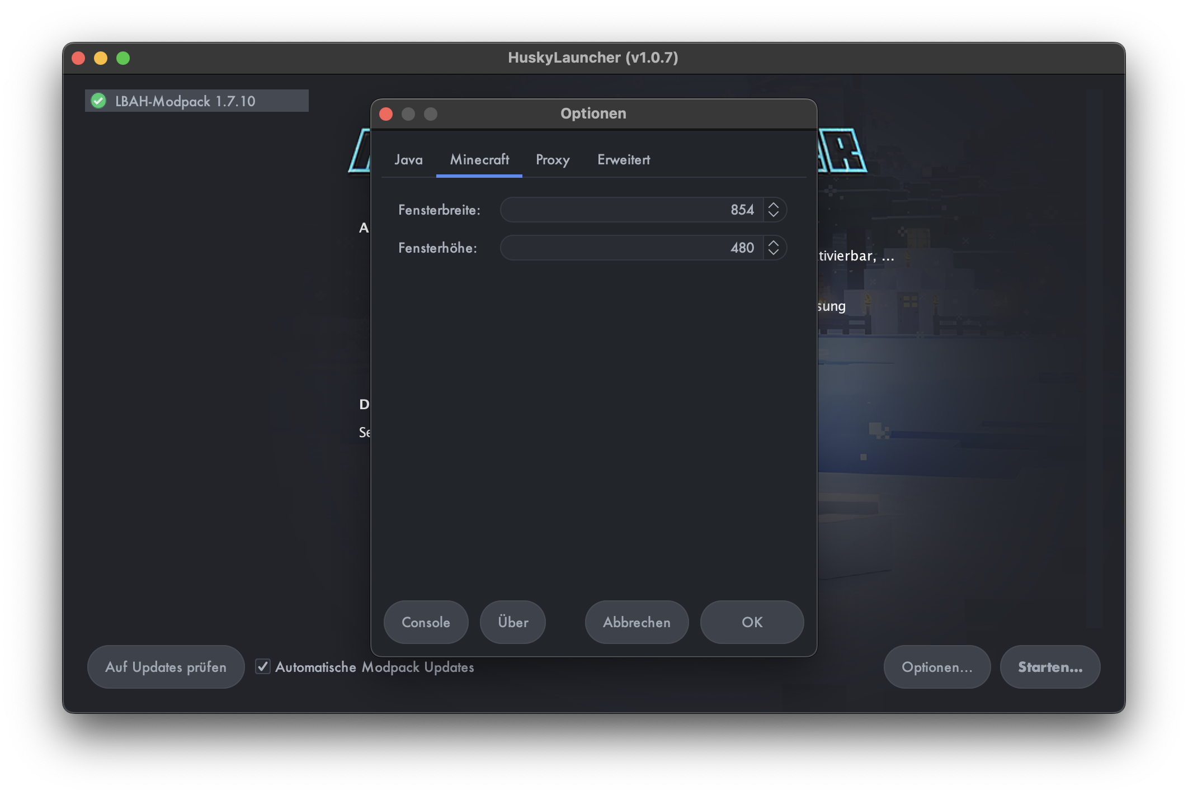Image resolution: width=1188 pixels, height=796 pixels.
Task: Switch to the Minecraft tab
Action: point(479,160)
